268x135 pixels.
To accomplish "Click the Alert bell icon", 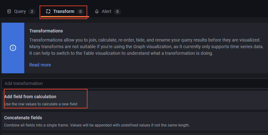I will 97,12.
